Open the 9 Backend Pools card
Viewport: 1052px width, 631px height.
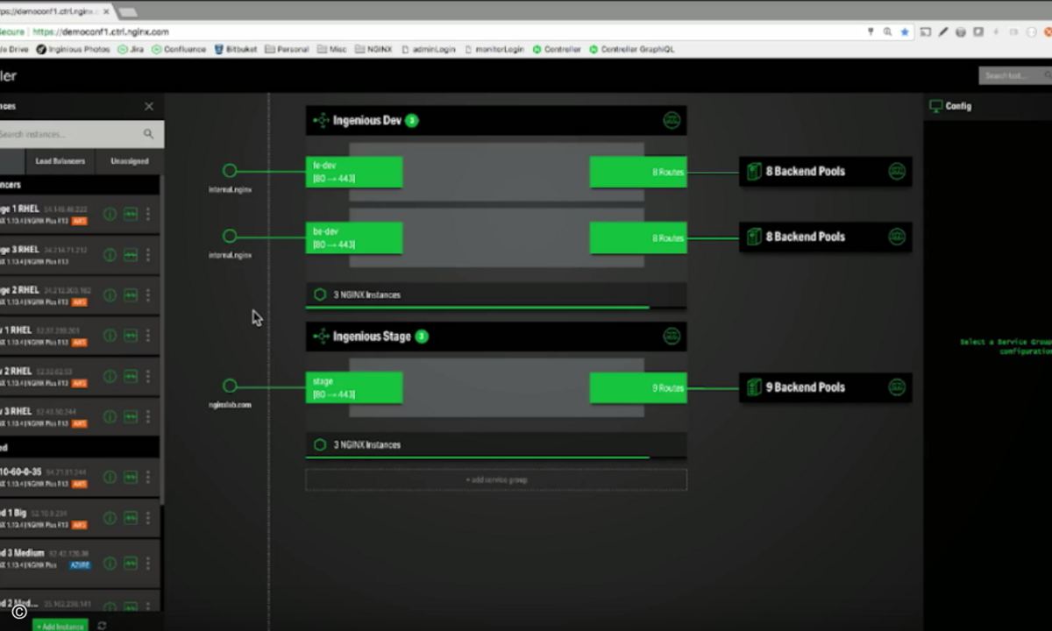(826, 387)
